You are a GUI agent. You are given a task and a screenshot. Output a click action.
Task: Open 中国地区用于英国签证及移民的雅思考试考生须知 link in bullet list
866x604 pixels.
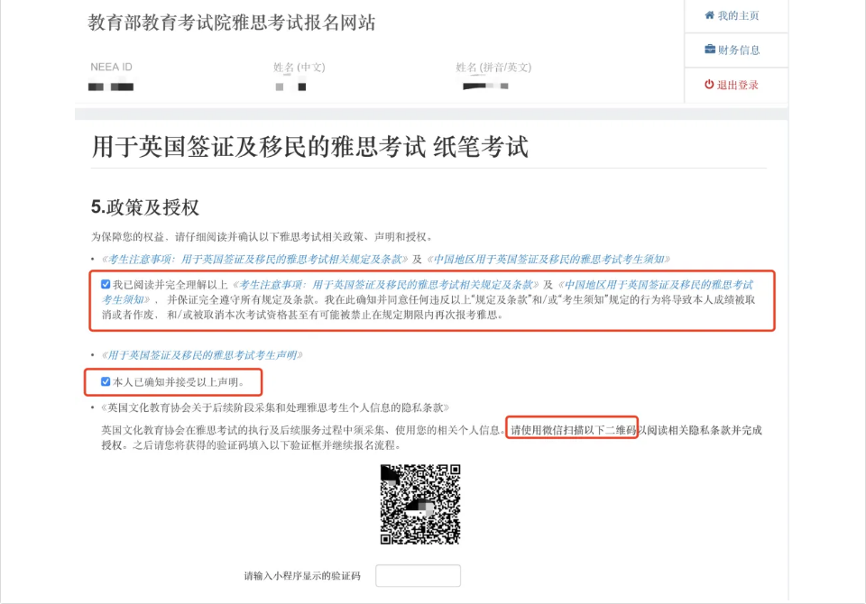point(549,259)
